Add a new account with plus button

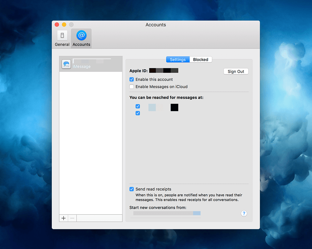[63, 218]
